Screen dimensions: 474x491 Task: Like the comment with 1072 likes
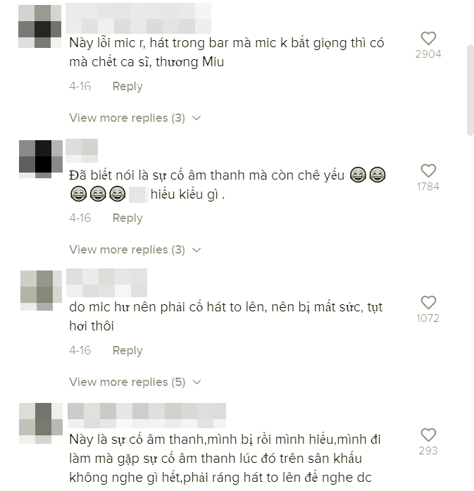tap(428, 303)
